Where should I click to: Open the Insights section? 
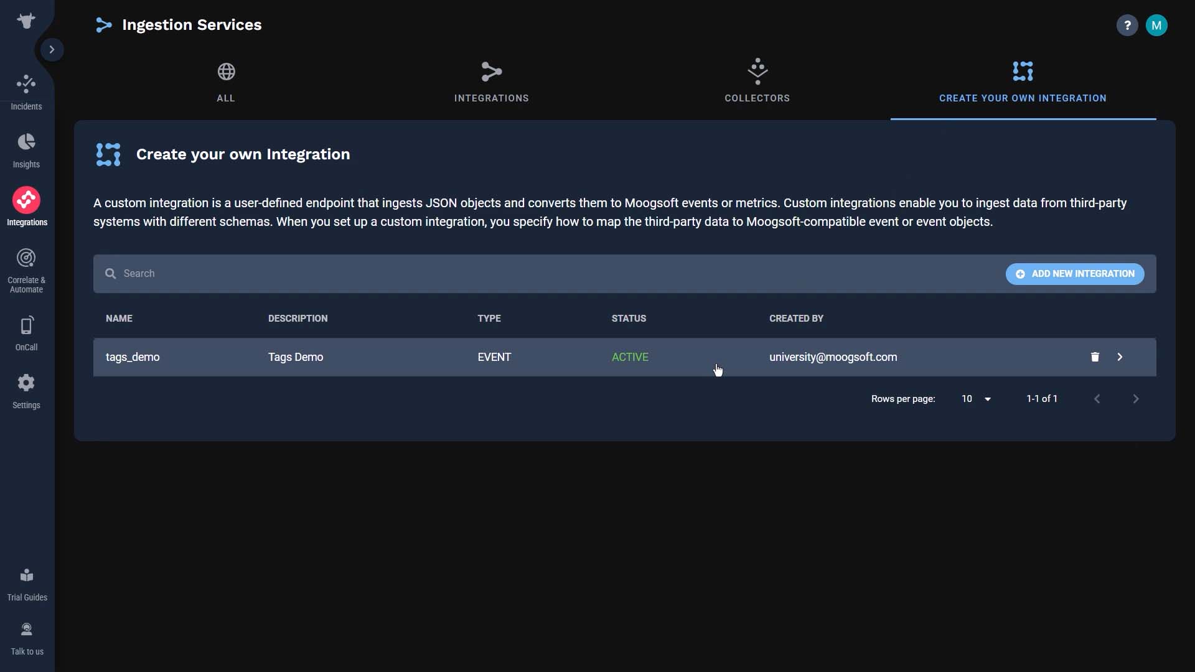pos(26,150)
